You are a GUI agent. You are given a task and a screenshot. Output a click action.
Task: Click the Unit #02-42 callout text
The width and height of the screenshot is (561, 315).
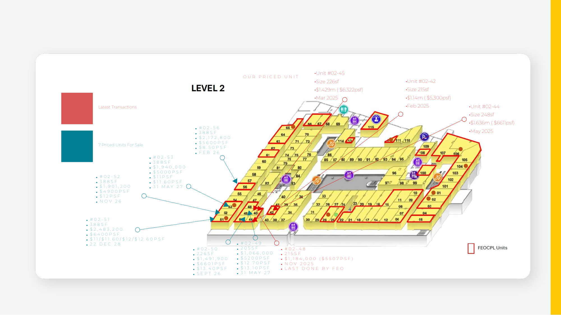click(x=421, y=81)
